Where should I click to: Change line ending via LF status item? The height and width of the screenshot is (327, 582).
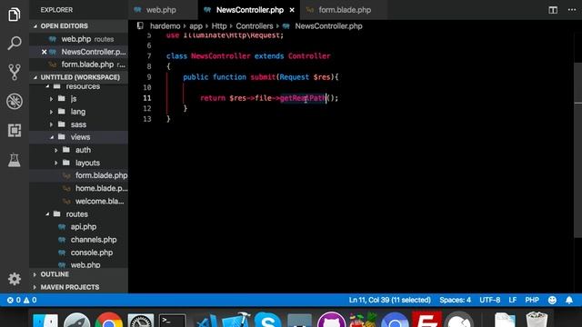(513, 300)
